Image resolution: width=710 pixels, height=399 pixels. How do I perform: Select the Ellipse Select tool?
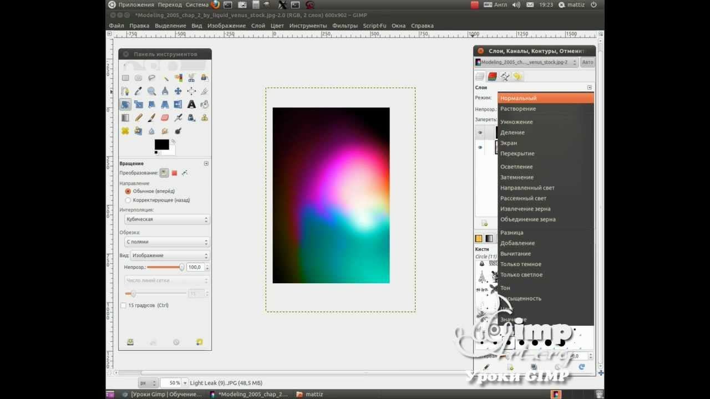138,78
